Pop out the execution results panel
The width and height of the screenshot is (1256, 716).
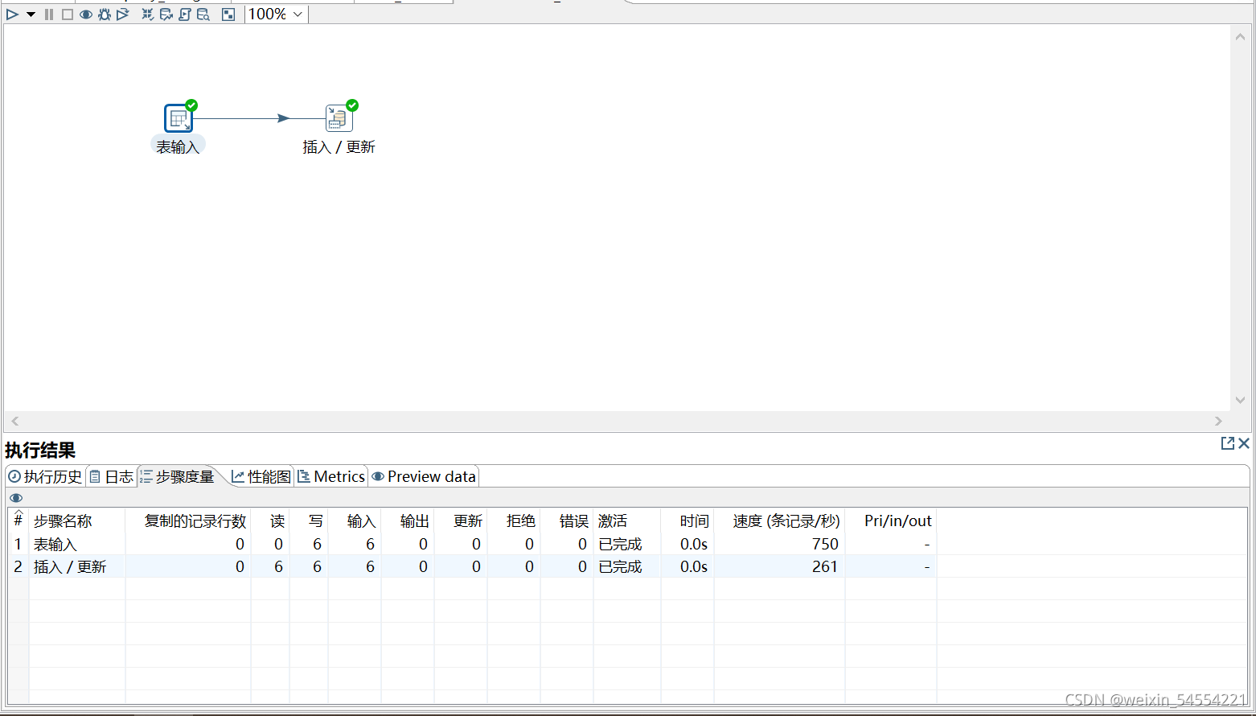point(1227,443)
